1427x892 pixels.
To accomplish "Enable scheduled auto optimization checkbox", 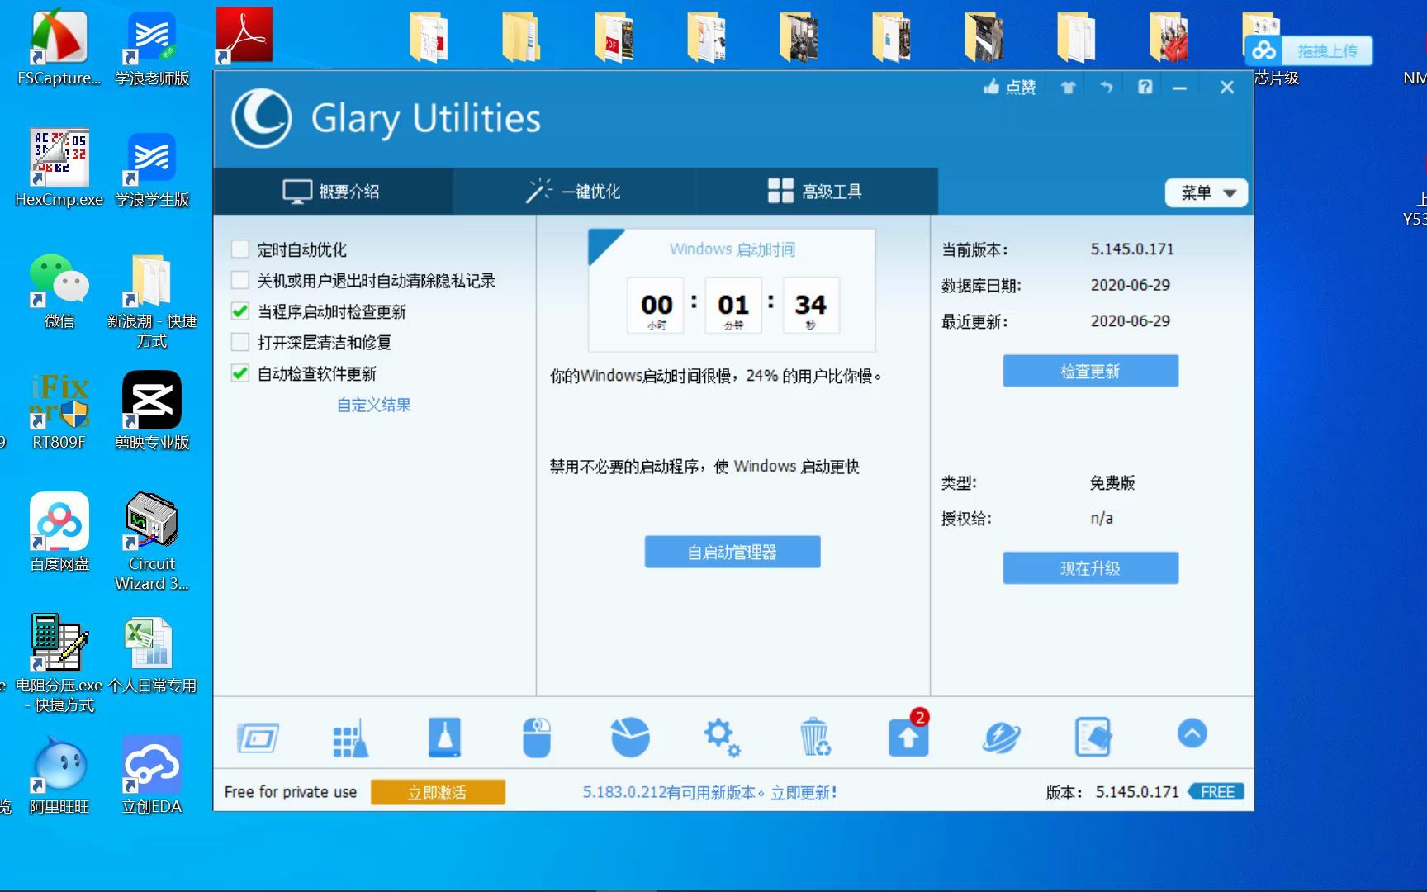I will tap(240, 249).
